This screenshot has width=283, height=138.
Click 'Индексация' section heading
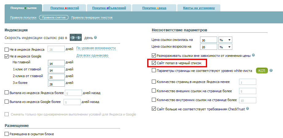pos(16,30)
